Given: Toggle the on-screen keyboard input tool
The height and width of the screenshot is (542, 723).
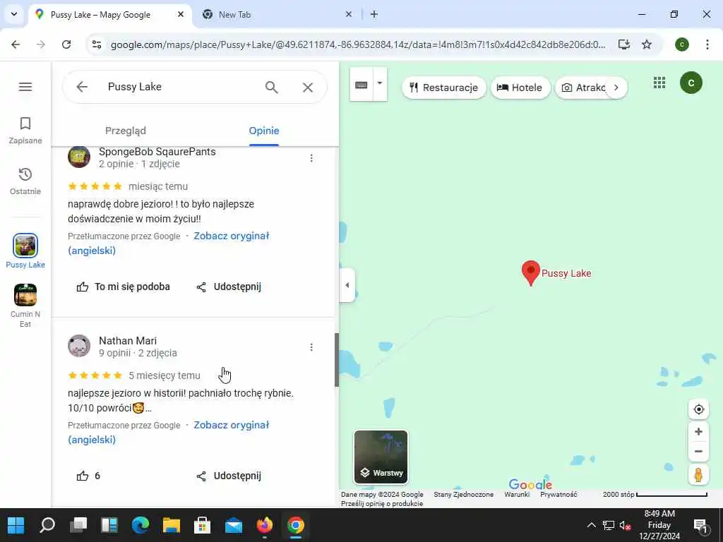Looking at the screenshot, I should [x=361, y=85].
